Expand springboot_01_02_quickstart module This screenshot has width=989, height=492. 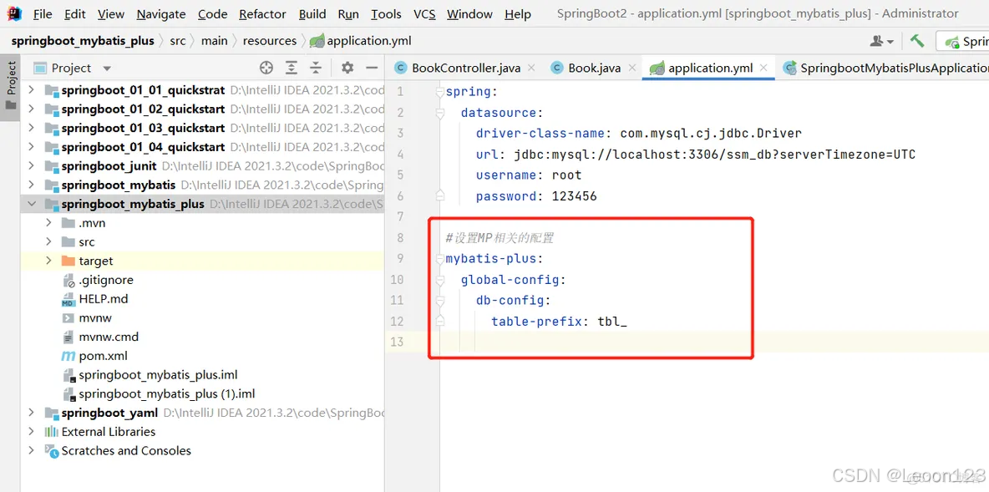pos(32,109)
